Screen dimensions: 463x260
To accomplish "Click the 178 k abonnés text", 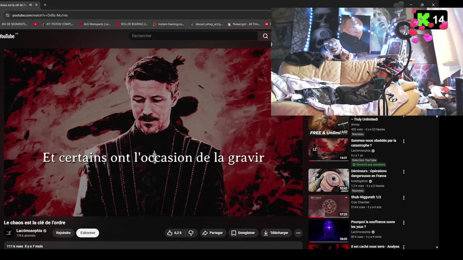I will click(26, 236).
